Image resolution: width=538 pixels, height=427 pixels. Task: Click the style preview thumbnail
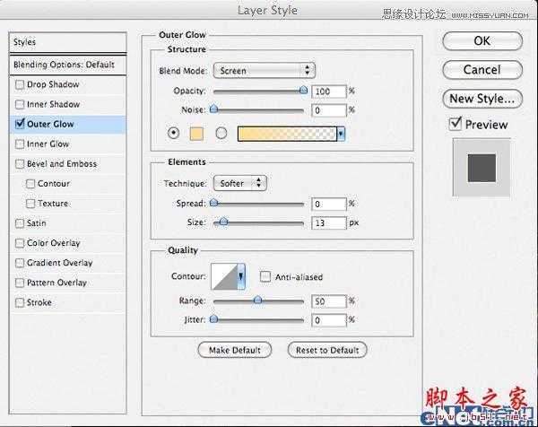click(x=482, y=168)
